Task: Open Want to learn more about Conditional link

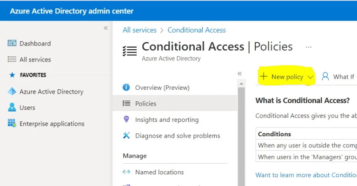Action: [x=306, y=175]
